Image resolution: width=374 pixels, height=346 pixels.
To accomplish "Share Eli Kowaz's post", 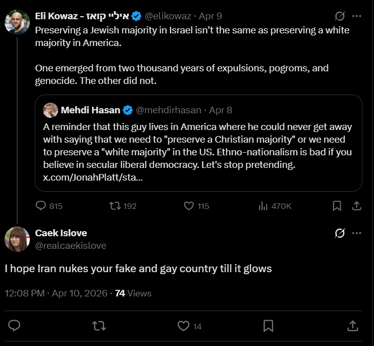I will coord(356,206).
